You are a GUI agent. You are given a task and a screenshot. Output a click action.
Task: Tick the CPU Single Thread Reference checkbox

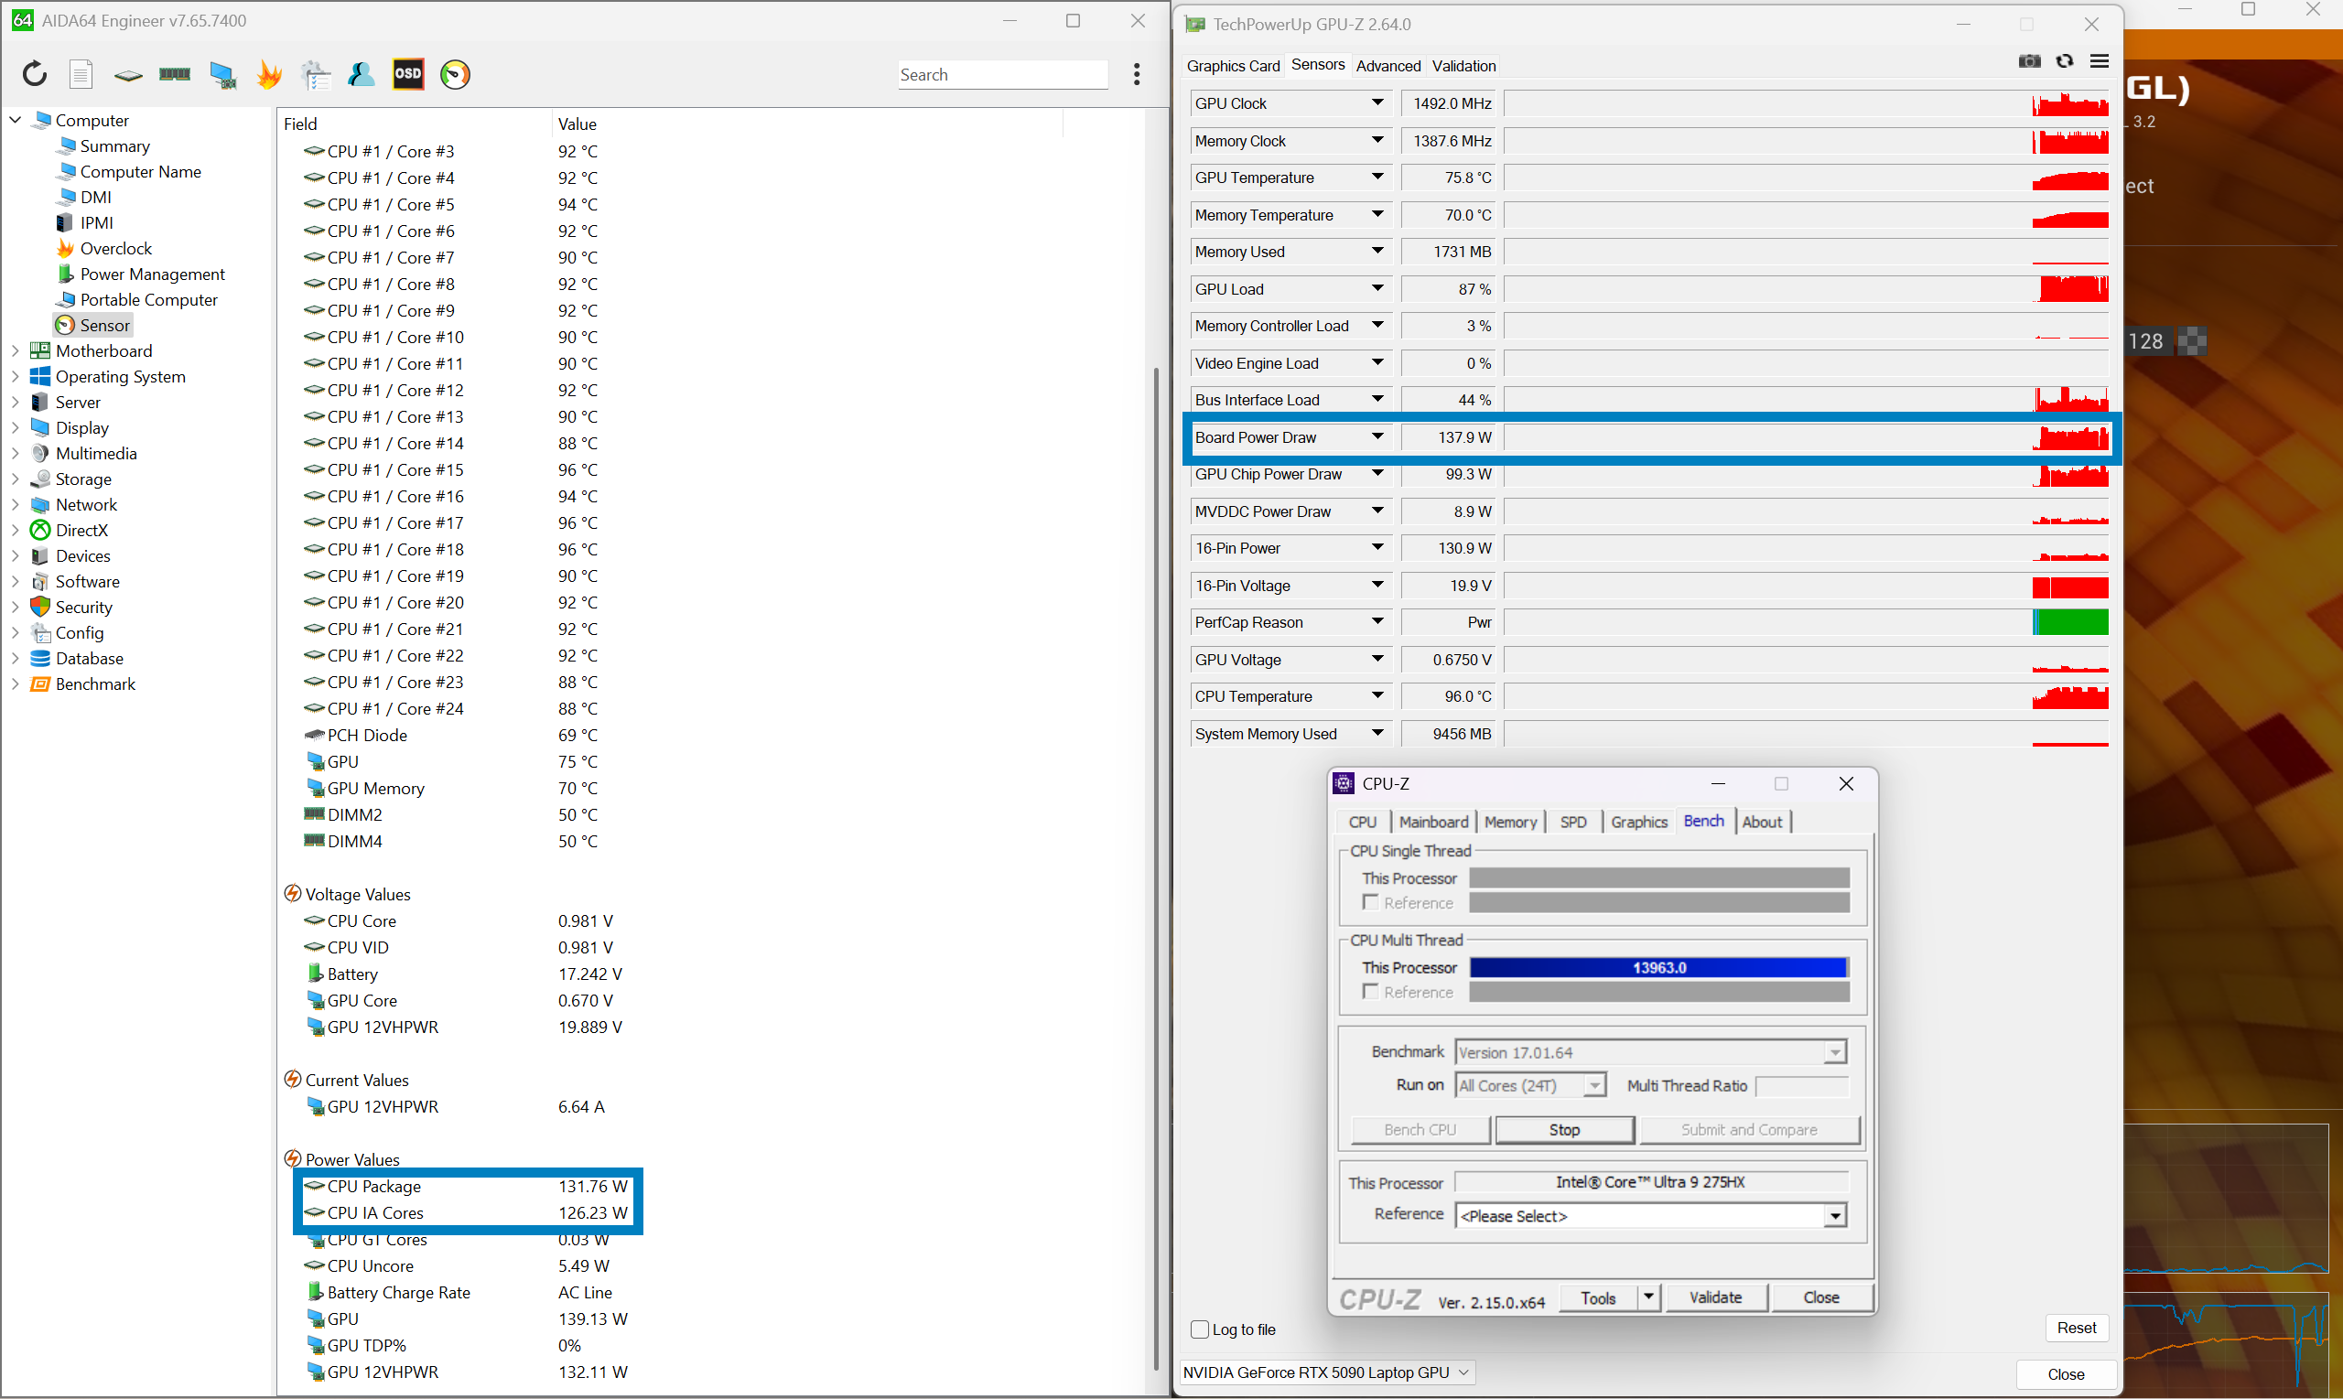coord(1371,902)
